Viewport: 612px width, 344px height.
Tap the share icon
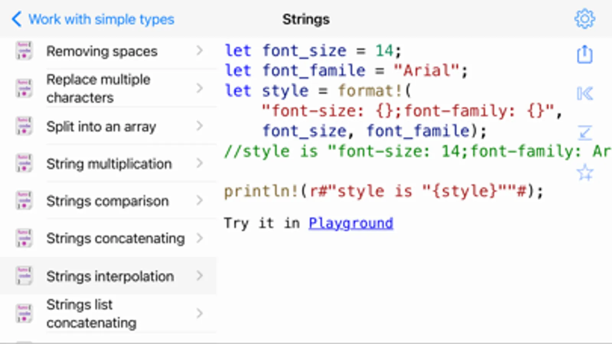[584, 54]
